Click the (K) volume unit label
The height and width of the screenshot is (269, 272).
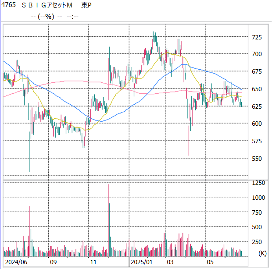coord(262,253)
